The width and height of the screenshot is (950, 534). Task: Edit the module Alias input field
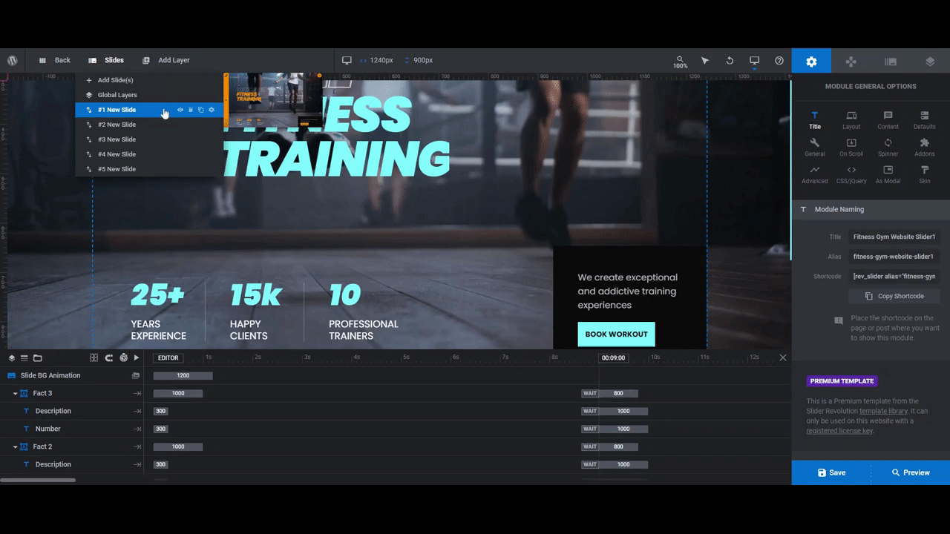(894, 257)
